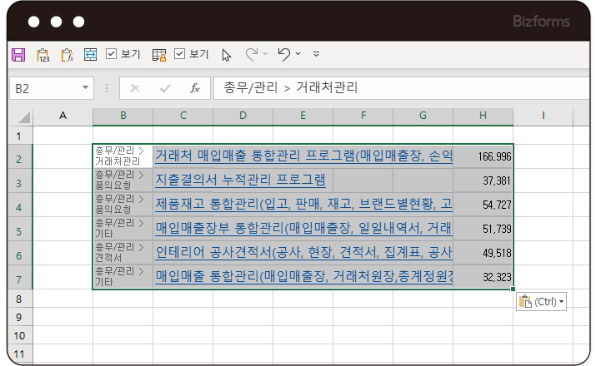
Task: Select column F header
Action: (x=363, y=116)
